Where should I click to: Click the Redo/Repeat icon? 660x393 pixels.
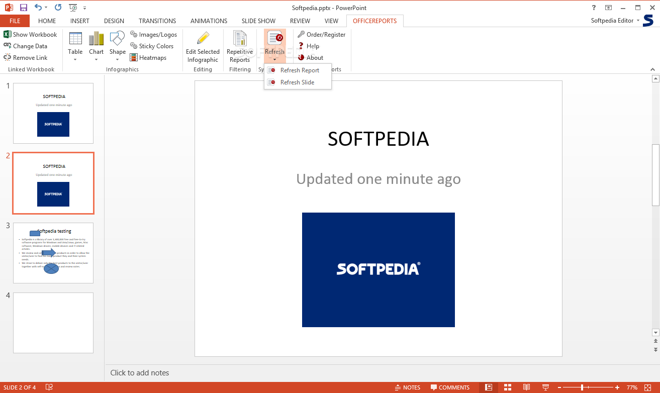pyautogui.click(x=58, y=8)
